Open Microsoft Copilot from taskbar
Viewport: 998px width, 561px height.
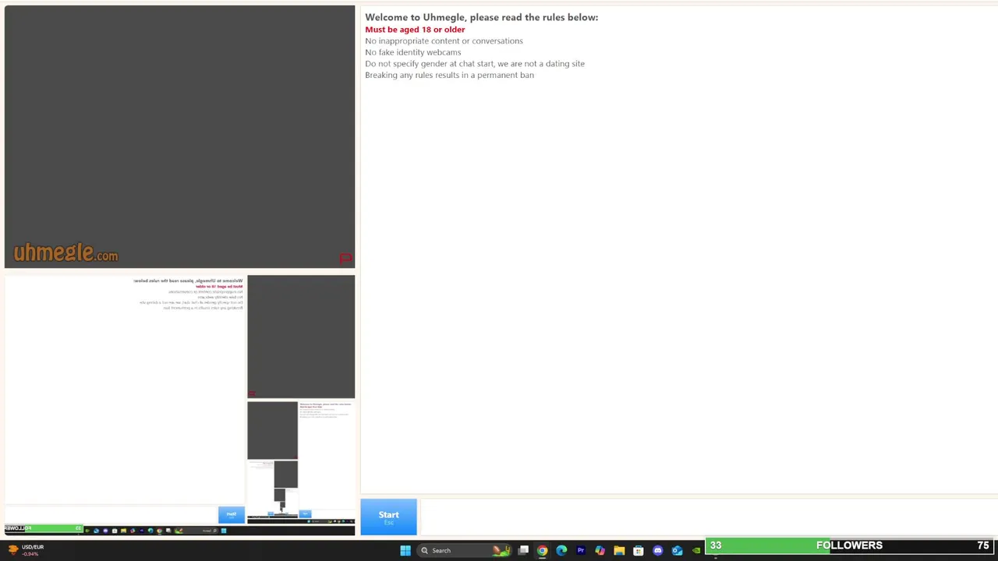600,551
